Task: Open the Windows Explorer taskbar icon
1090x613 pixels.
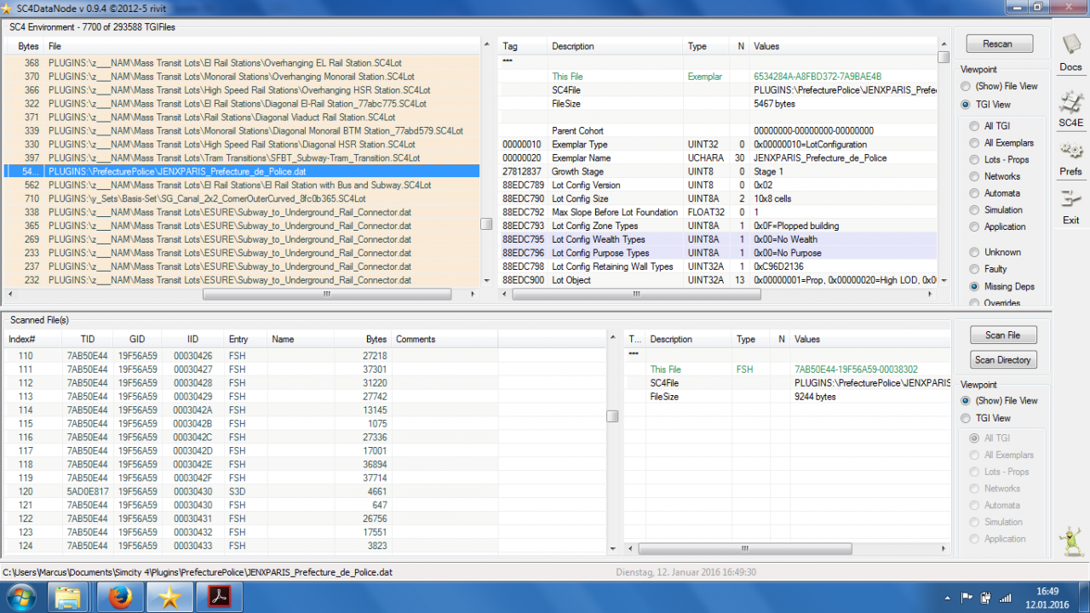Action: click(x=70, y=598)
